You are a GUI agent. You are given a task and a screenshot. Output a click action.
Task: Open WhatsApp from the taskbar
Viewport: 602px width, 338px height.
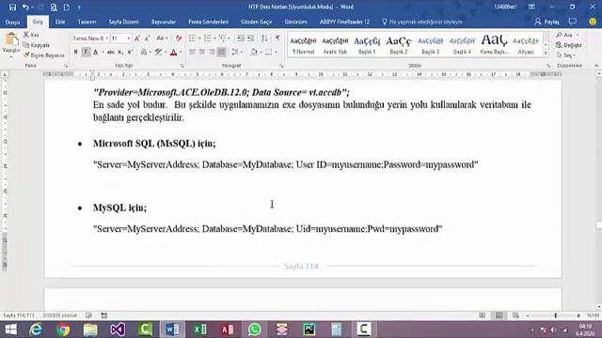pyautogui.click(x=254, y=330)
